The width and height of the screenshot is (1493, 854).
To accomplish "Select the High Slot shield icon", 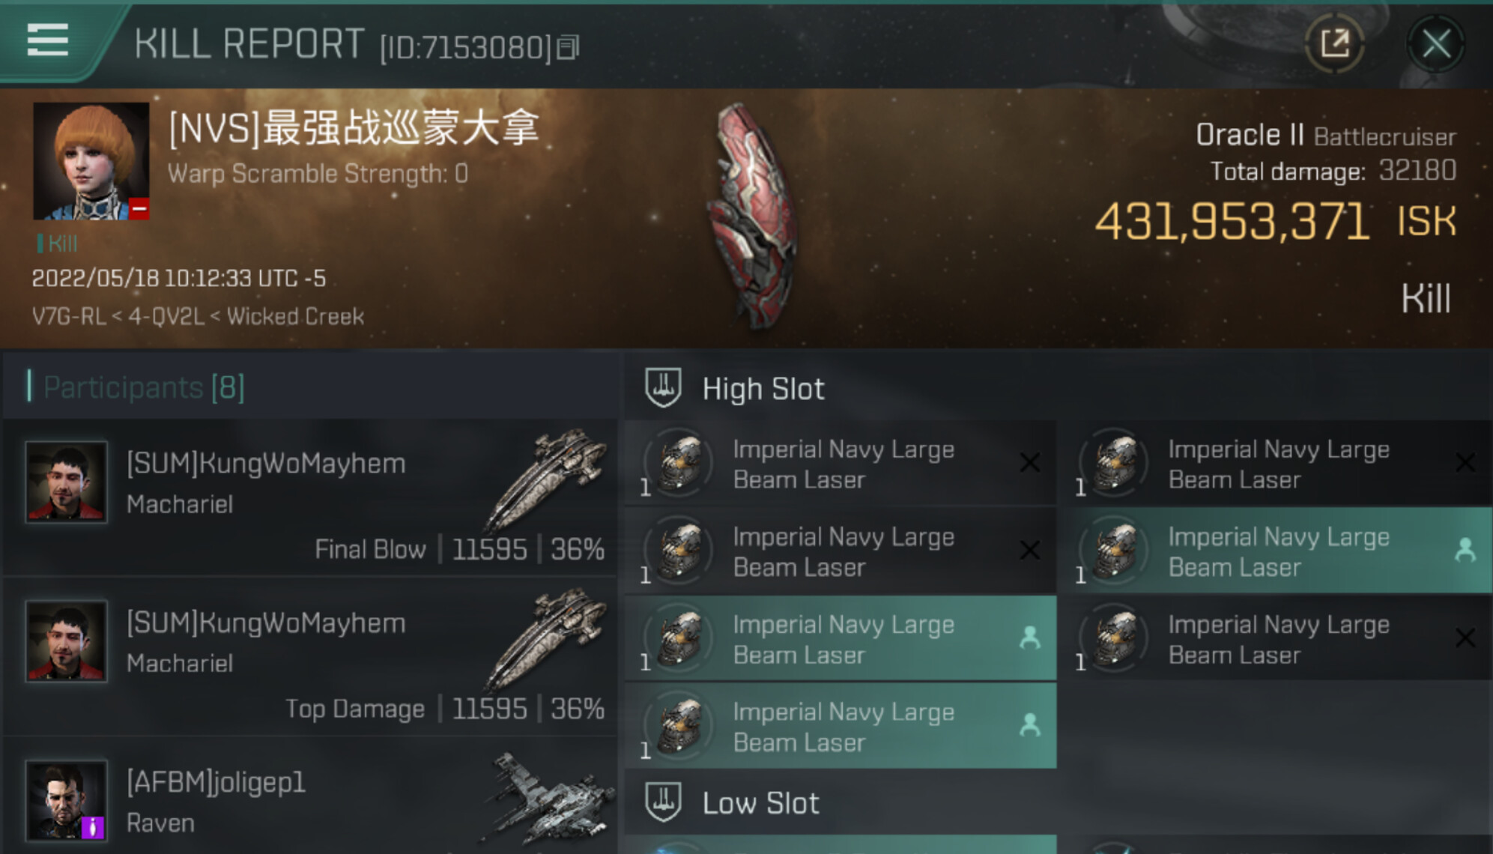I will 663,387.
